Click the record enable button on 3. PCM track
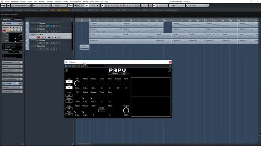Screen dimensions: 261x146 pyautogui.click(x=39, y=37)
